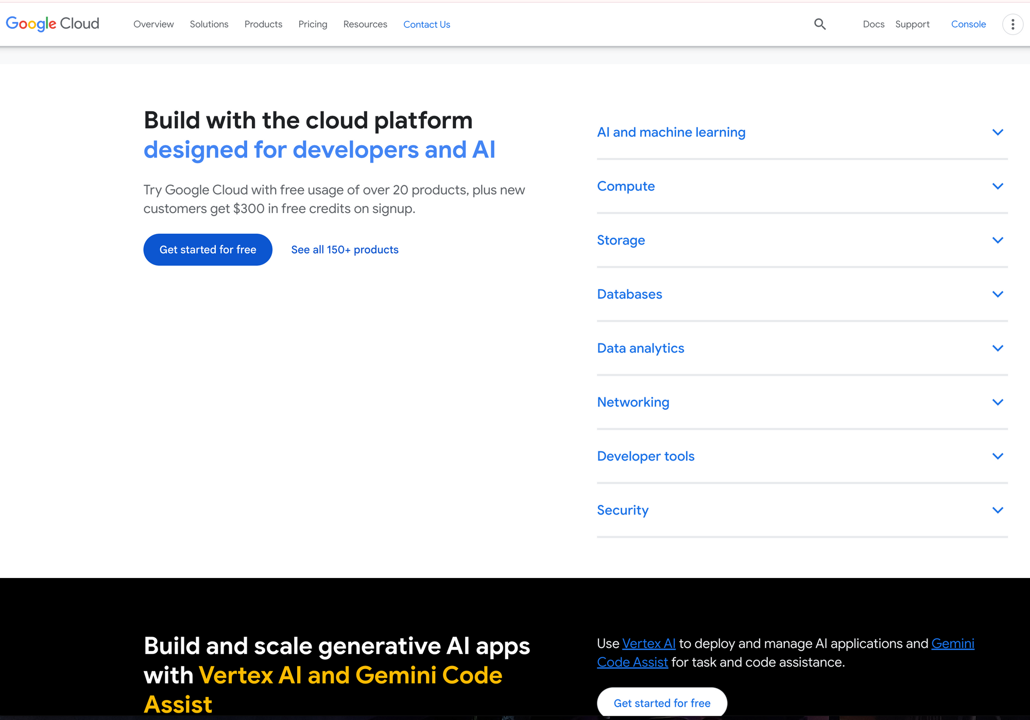Open the Solutions nav menu
This screenshot has height=720, width=1030.
pos(209,24)
